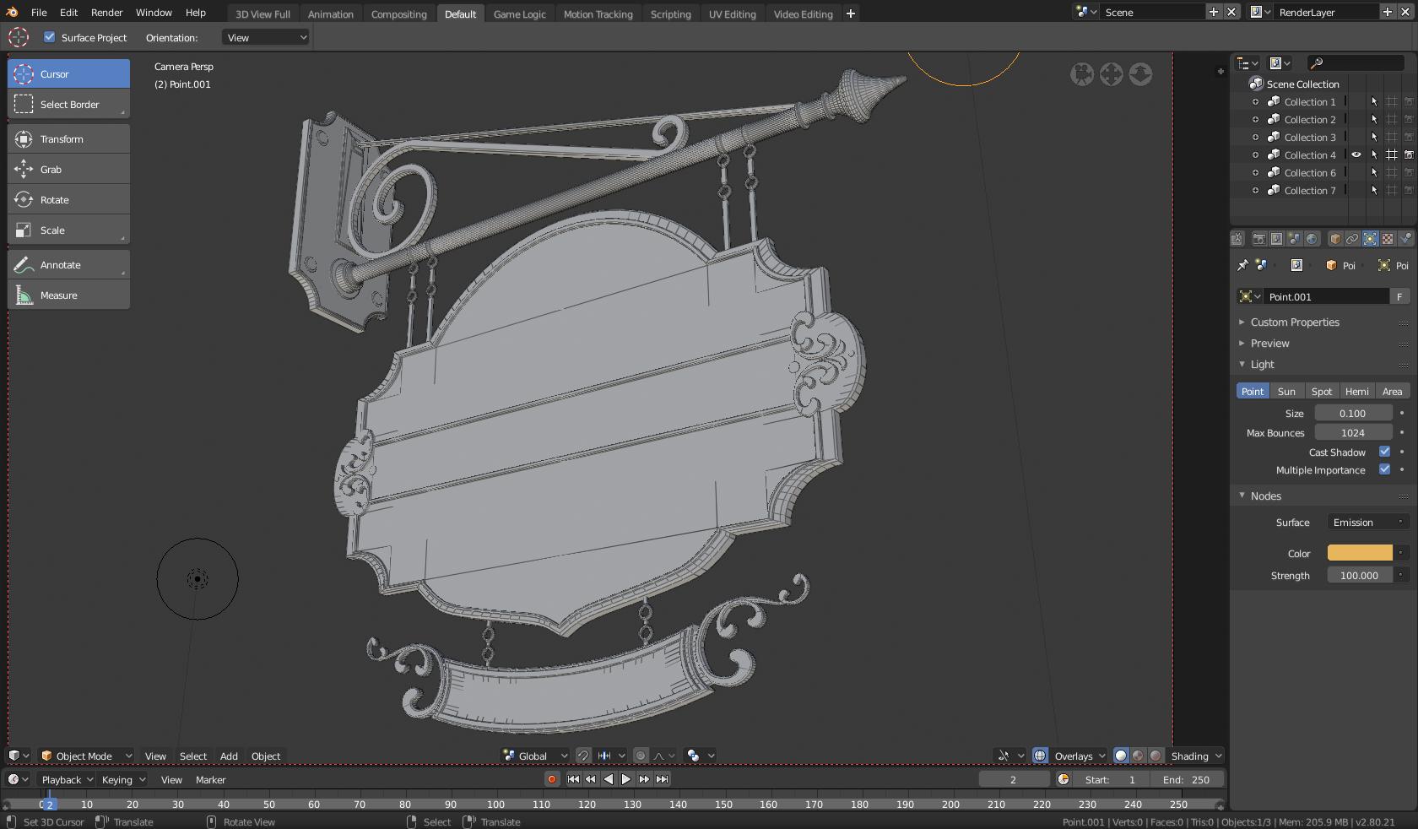Open the Render properties tab

pos(1258,239)
